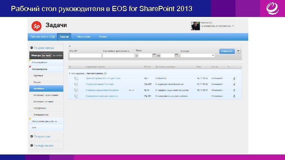
Task: Collapse the По документам section
Action: click(x=32, y=48)
